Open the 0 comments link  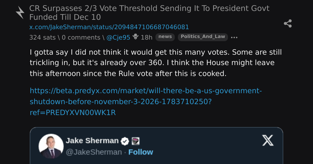tap(81, 37)
